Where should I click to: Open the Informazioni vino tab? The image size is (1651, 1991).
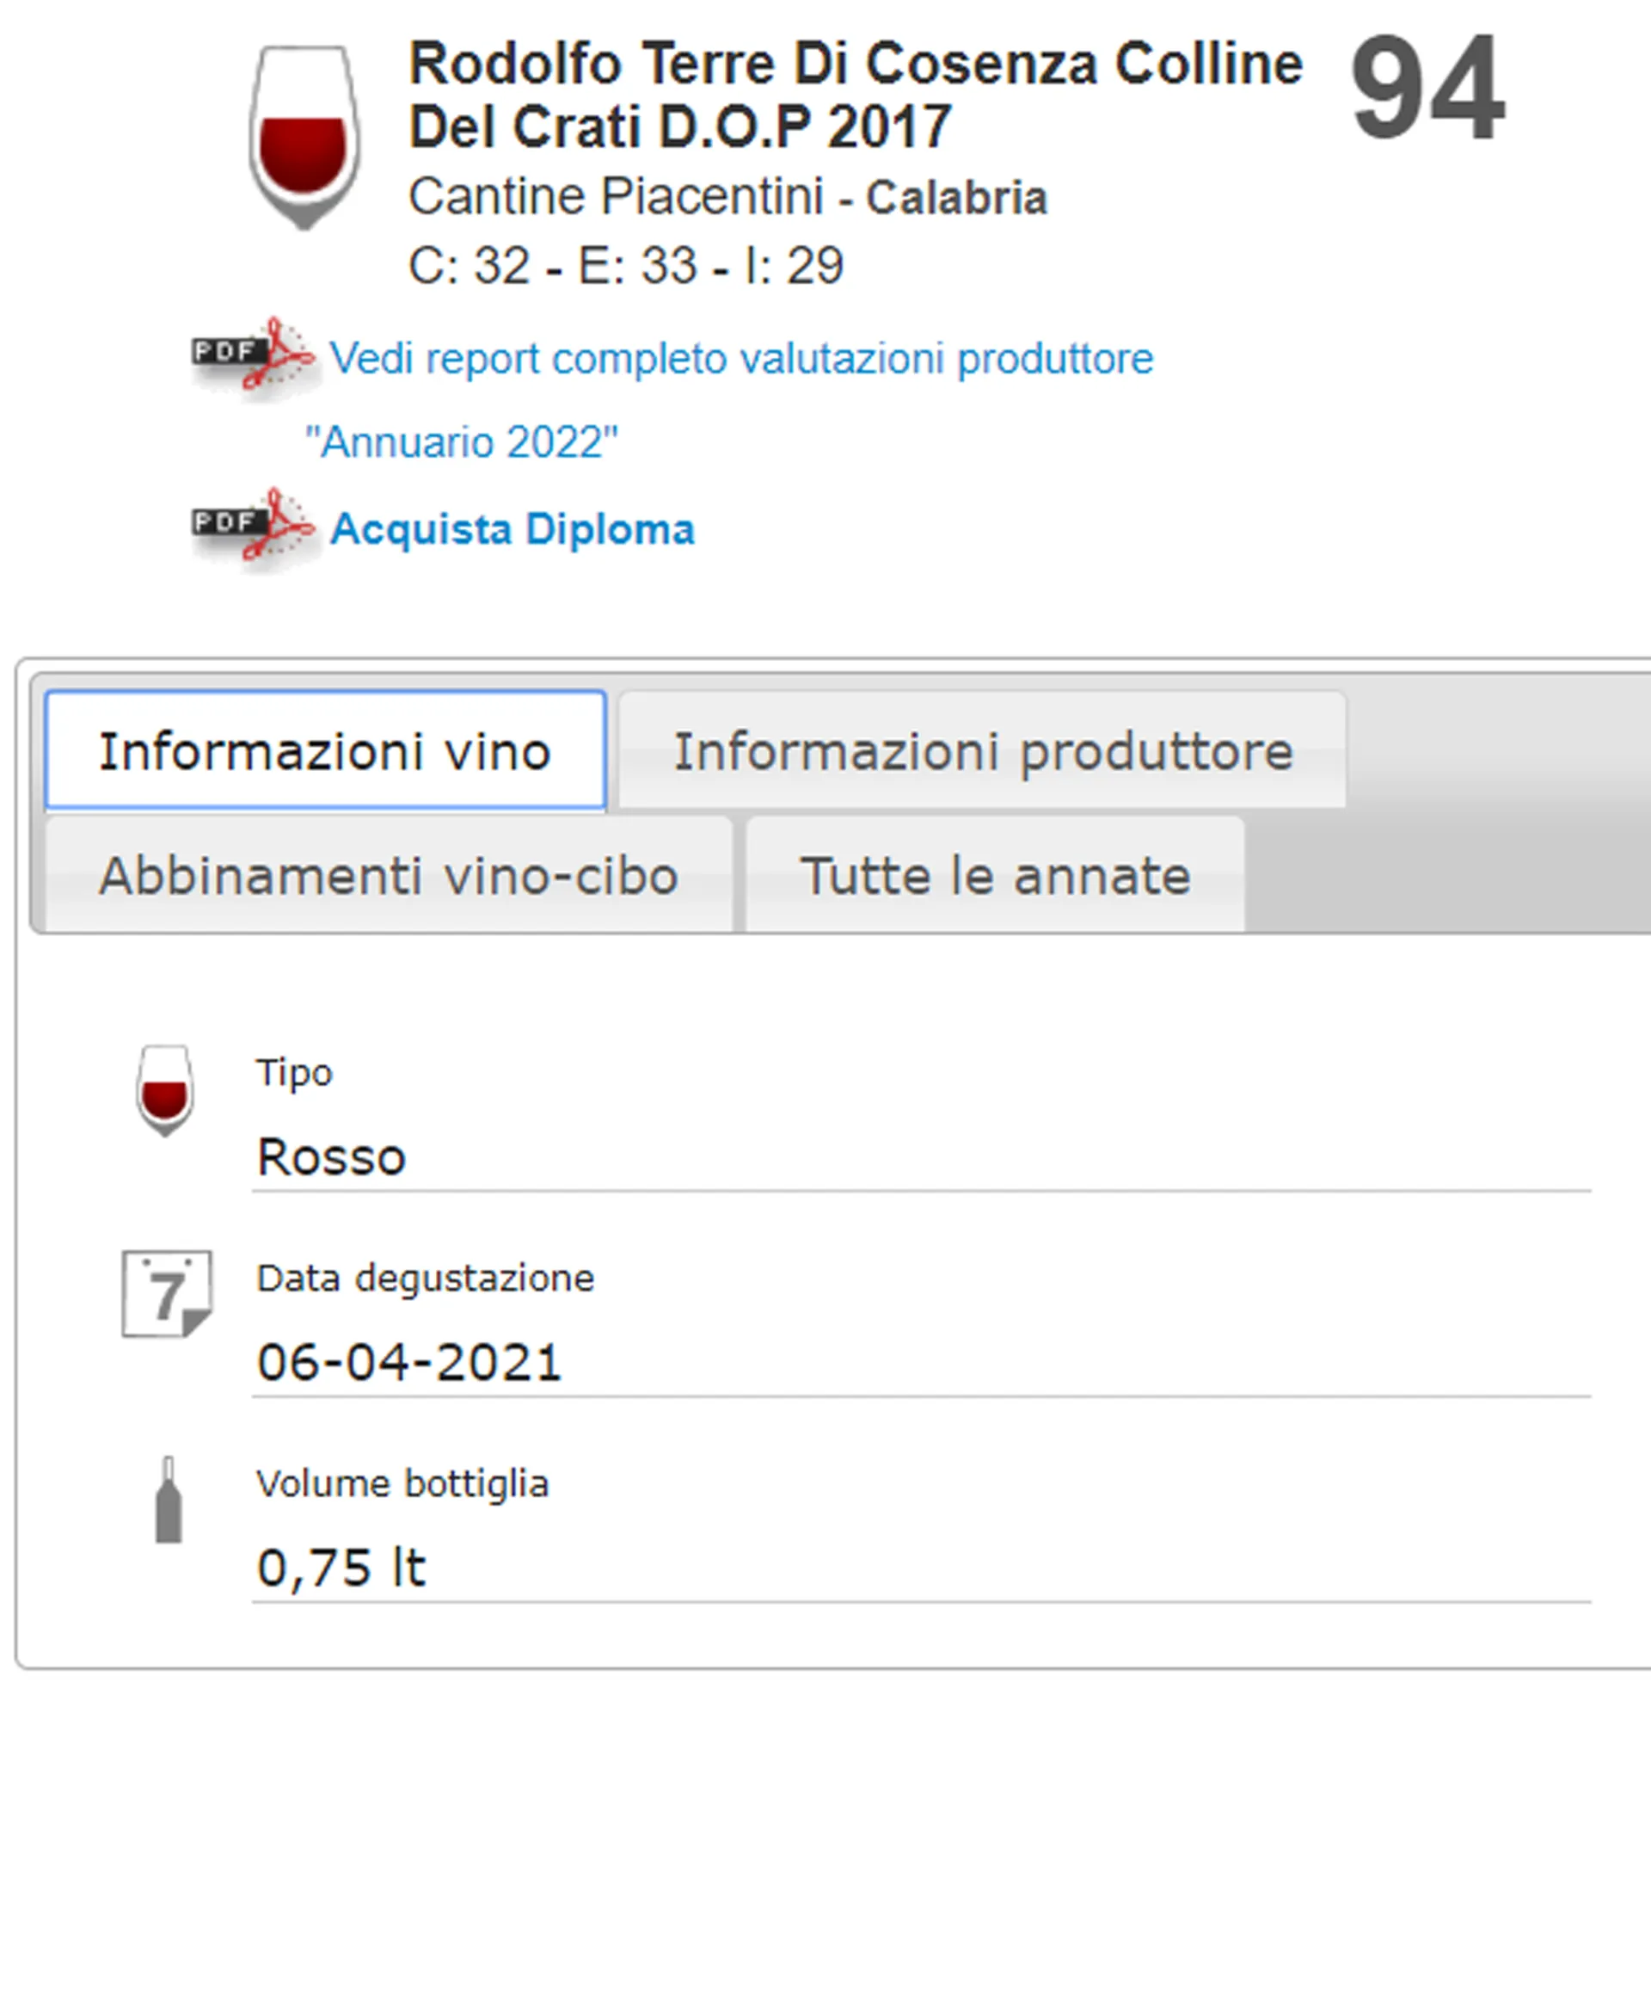(325, 751)
